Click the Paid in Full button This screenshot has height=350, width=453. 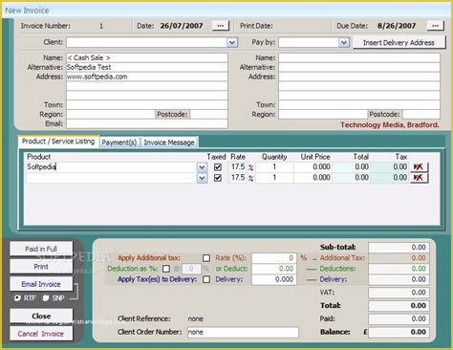[x=41, y=249]
